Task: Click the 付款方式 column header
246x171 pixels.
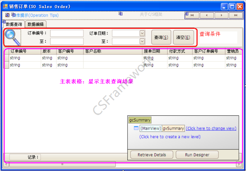Action: coord(180,51)
